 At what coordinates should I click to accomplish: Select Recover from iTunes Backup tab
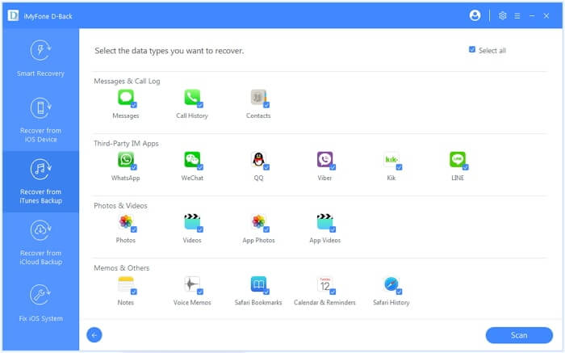click(40, 182)
